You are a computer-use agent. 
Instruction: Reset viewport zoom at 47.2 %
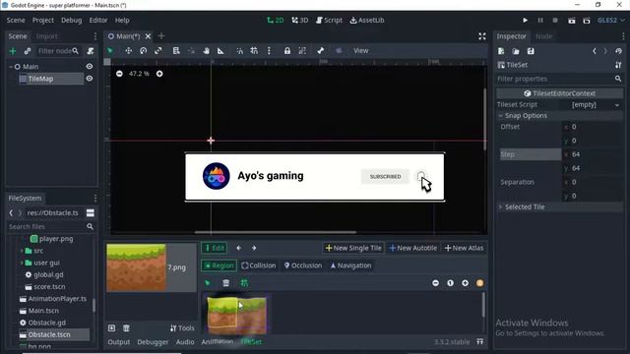click(139, 74)
